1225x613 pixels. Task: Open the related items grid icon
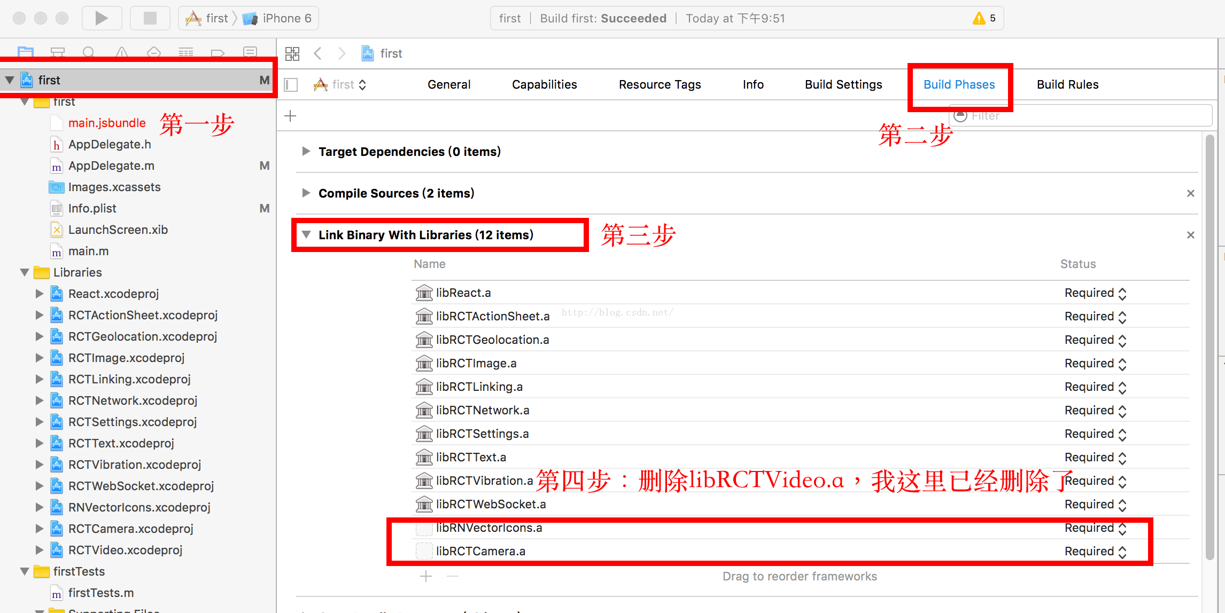pyautogui.click(x=292, y=53)
